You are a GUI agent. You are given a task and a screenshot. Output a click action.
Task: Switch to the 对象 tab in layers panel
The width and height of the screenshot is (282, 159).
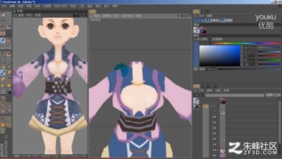point(204,86)
